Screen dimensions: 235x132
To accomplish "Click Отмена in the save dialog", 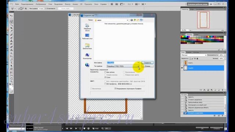I will [148, 66].
